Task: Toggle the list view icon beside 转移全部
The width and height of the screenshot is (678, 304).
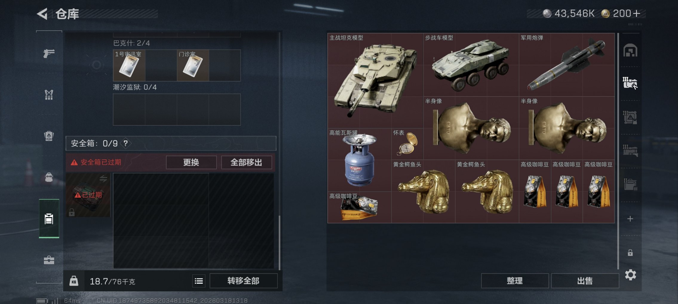Action: point(199,281)
